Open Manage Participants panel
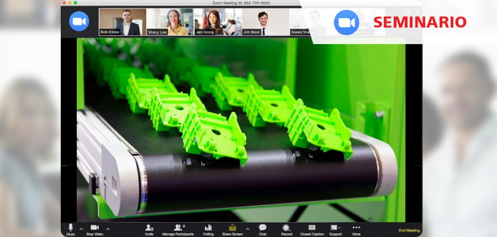Viewport: 497px width, 237px height. (178, 228)
